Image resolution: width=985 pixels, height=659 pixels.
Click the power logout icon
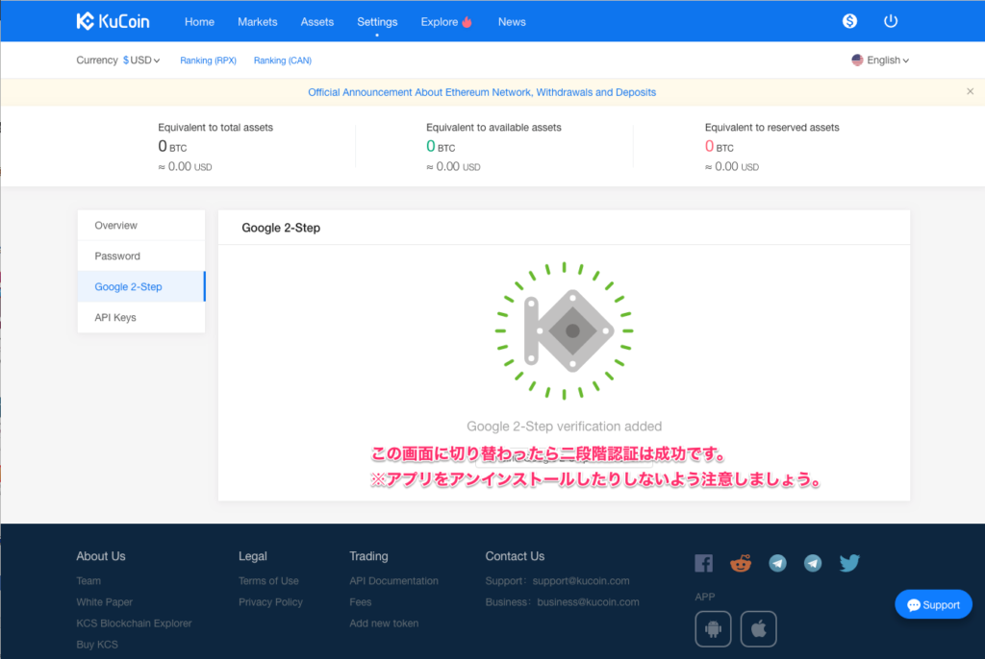pyautogui.click(x=890, y=21)
